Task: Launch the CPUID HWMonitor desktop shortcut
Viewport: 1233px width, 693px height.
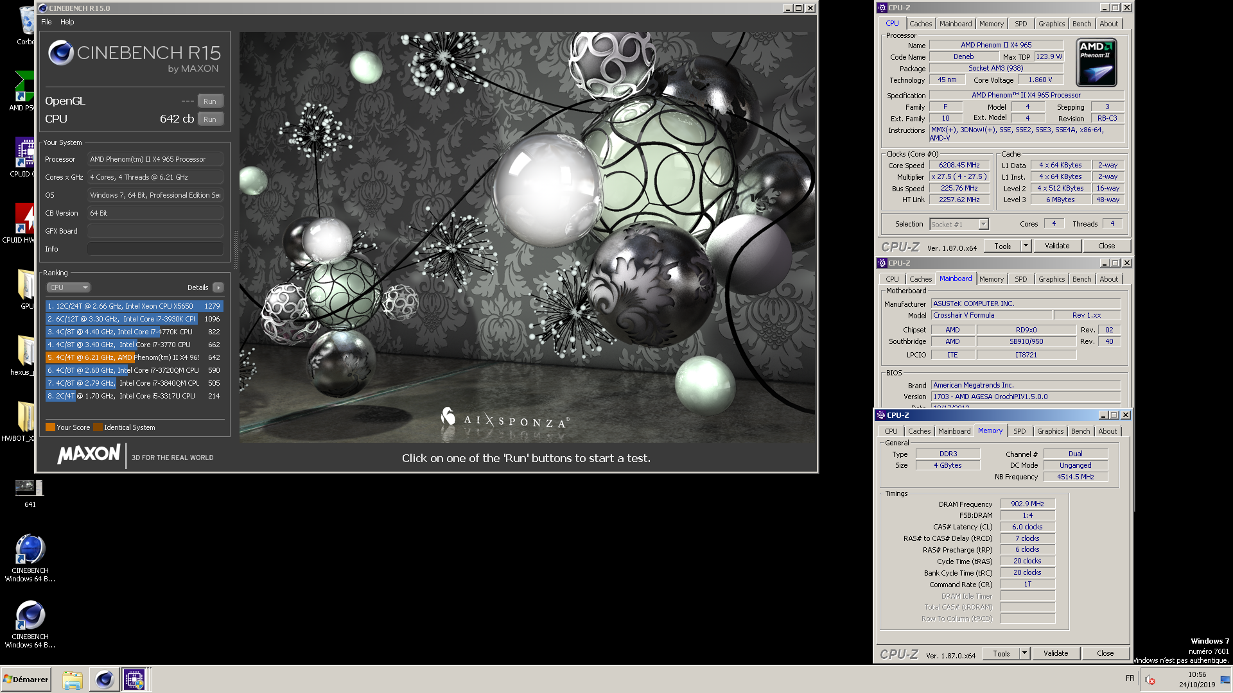Action: pos(24,219)
